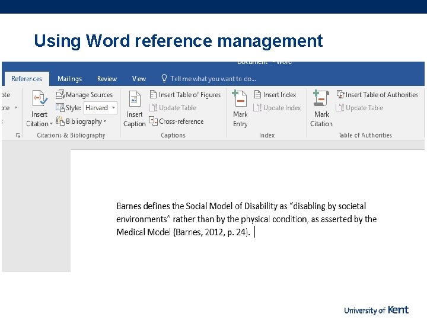
Task: Switch to the Review tab
Action: tap(107, 79)
